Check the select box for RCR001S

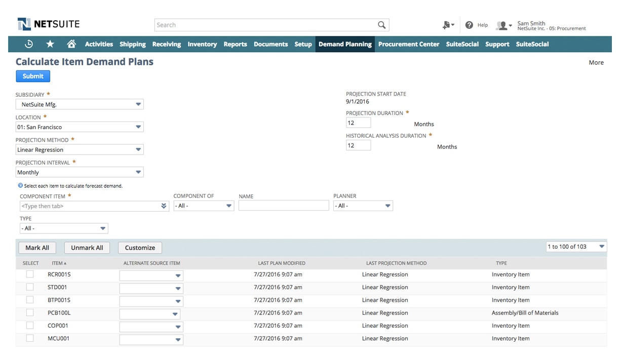(x=30, y=274)
